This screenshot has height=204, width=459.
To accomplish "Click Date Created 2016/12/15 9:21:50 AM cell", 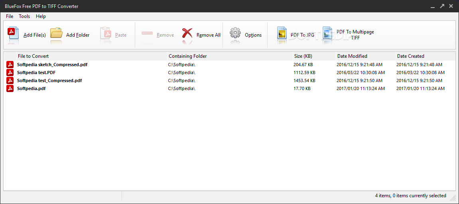I will click(419, 80).
